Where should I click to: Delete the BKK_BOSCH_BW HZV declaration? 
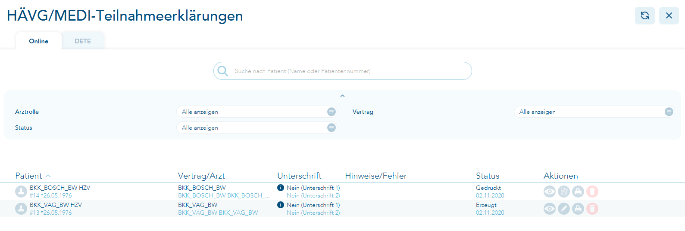(x=592, y=191)
